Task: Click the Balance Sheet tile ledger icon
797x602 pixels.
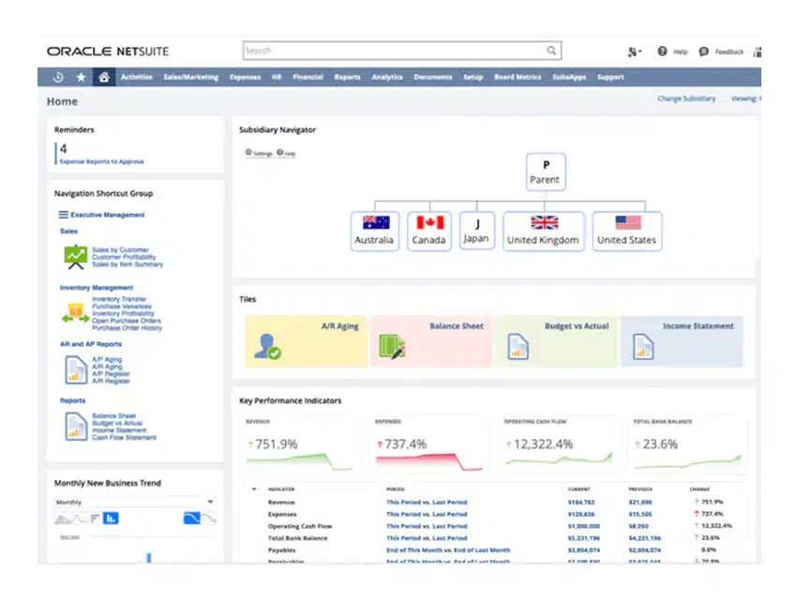Action: point(391,347)
